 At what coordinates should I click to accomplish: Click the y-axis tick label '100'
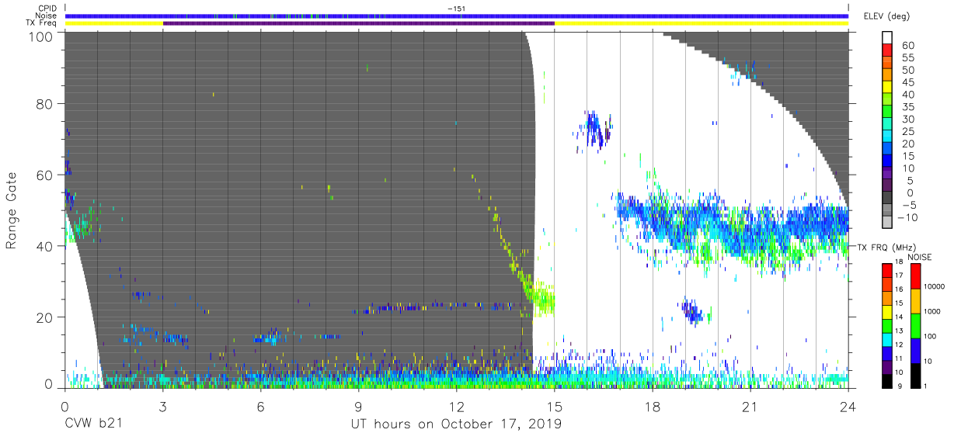coord(41,36)
